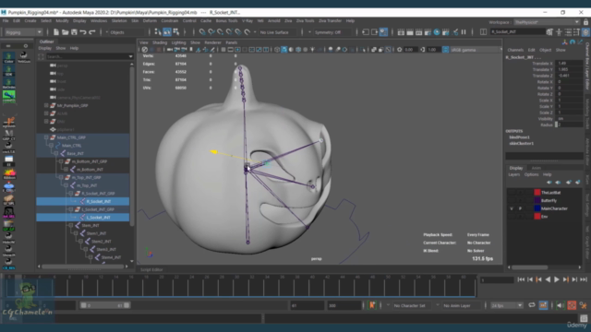Click the blue MainCharacter layer color swatch
Viewport: 591px width, 332px height.
click(x=537, y=208)
